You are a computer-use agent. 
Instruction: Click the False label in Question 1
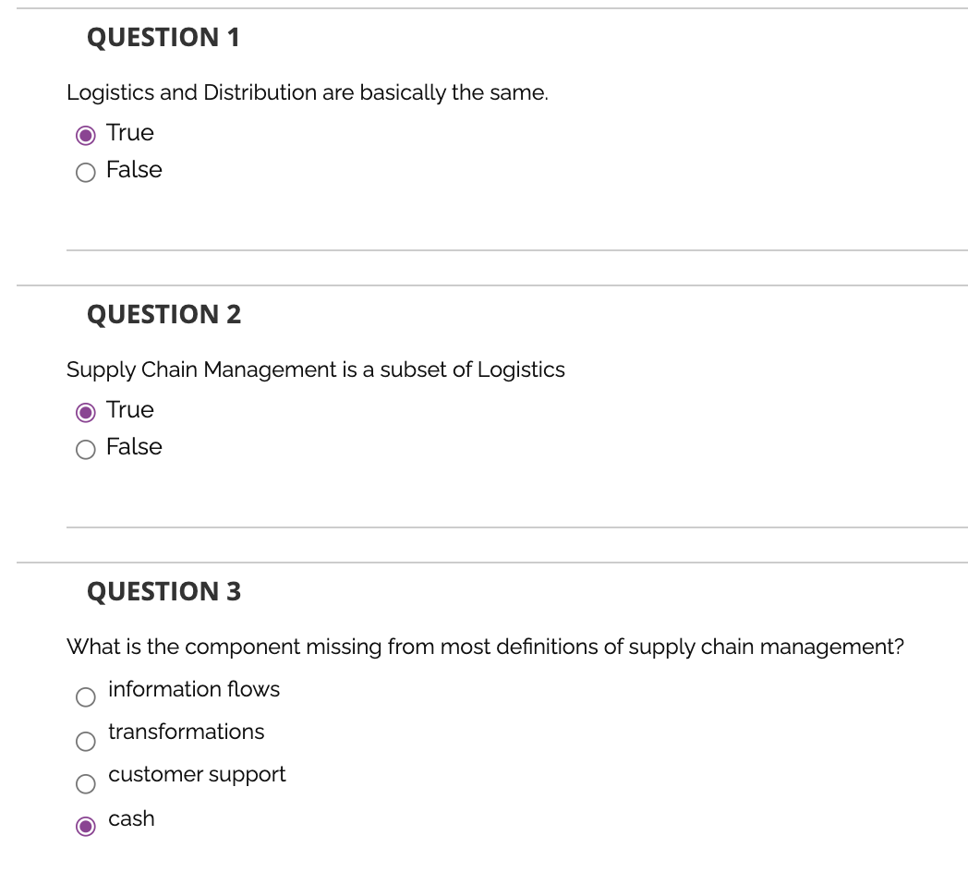[134, 170]
